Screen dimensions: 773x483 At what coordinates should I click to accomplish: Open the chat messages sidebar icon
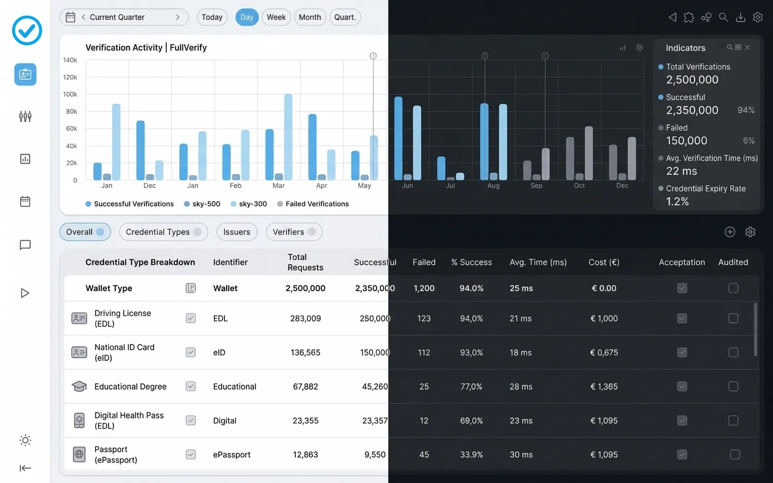click(25, 245)
